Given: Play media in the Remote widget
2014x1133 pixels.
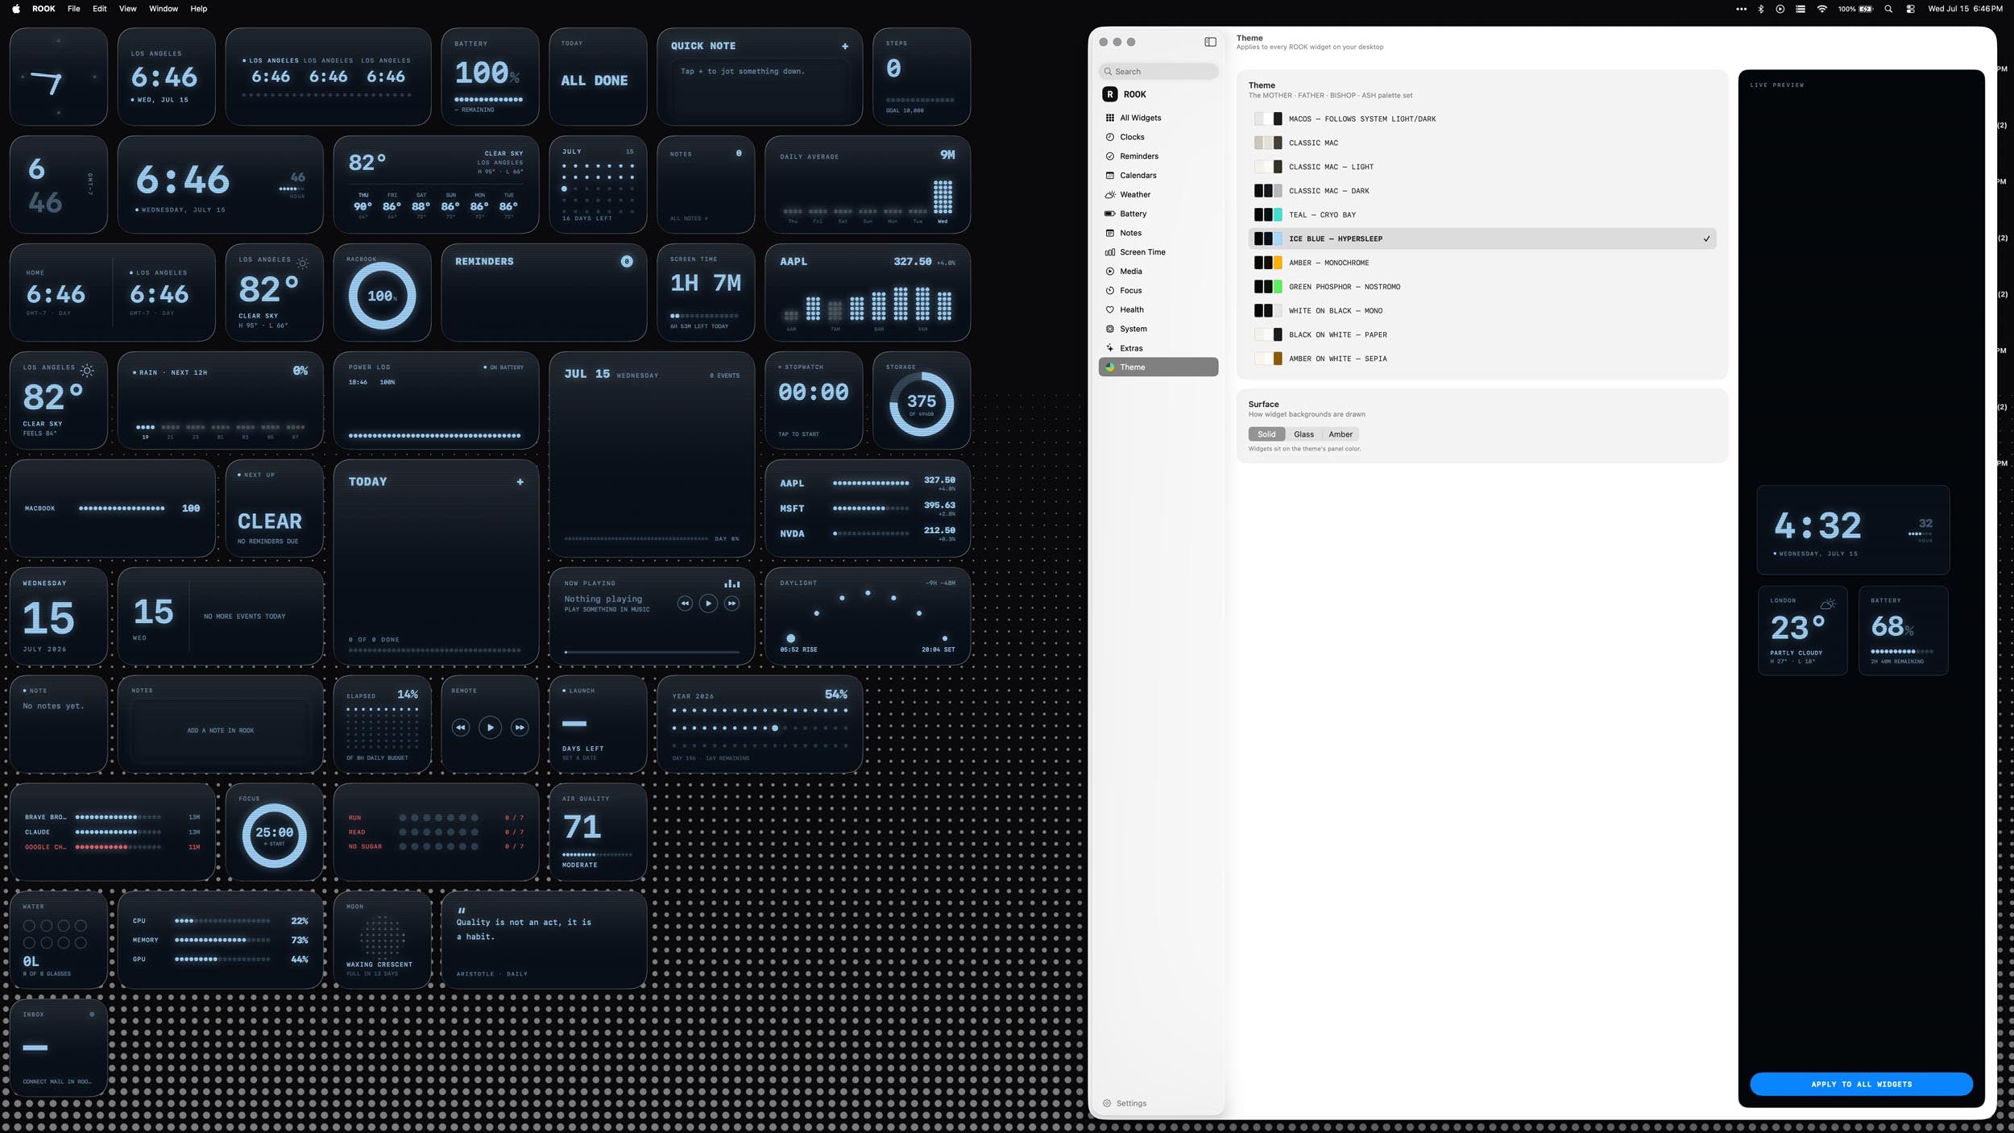Looking at the screenshot, I should (490, 728).
